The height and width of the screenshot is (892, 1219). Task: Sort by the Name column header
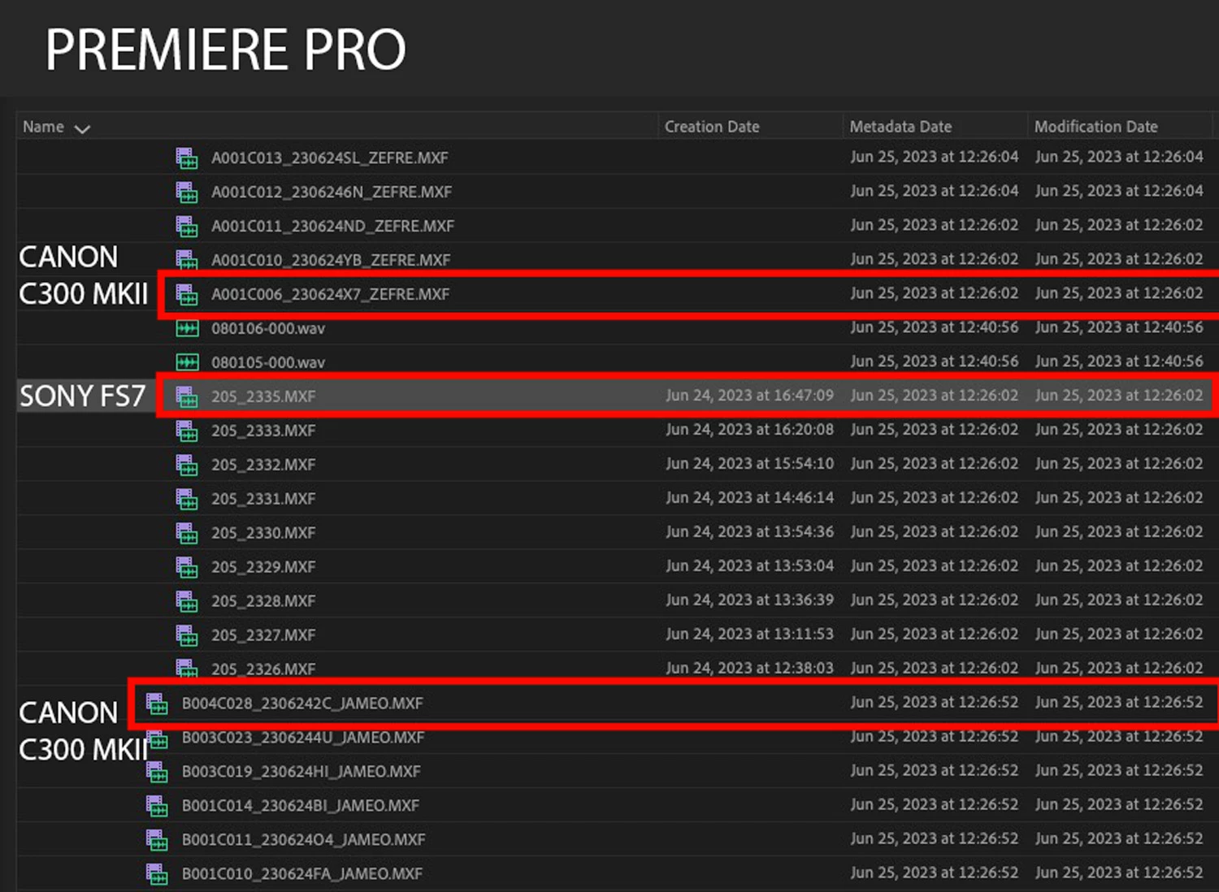[x=43, y=127]
